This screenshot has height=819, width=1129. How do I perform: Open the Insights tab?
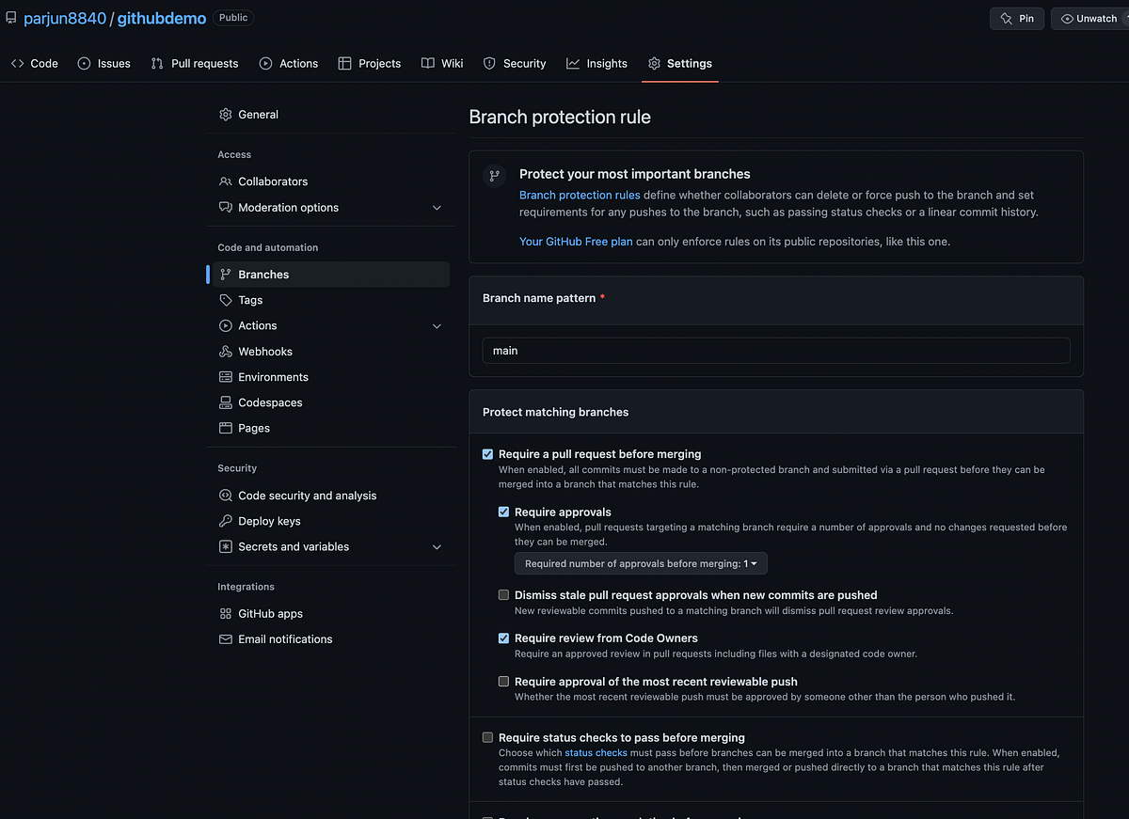[596, 63]
